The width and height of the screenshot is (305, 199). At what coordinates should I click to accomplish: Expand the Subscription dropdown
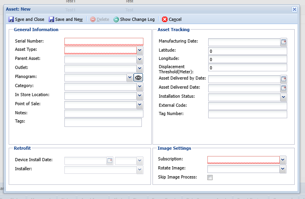point(283,160)
